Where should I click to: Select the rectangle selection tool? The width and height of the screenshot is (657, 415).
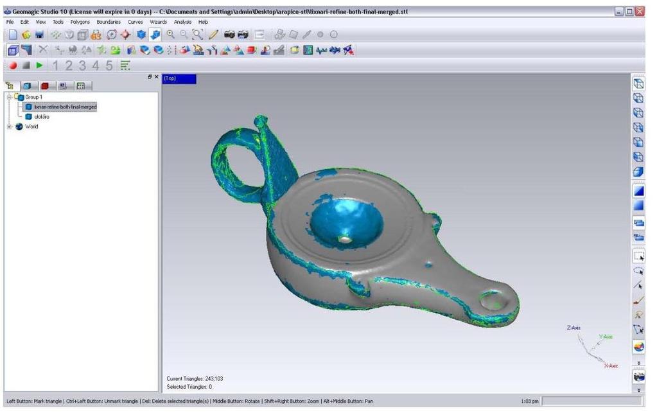(638, 256)
